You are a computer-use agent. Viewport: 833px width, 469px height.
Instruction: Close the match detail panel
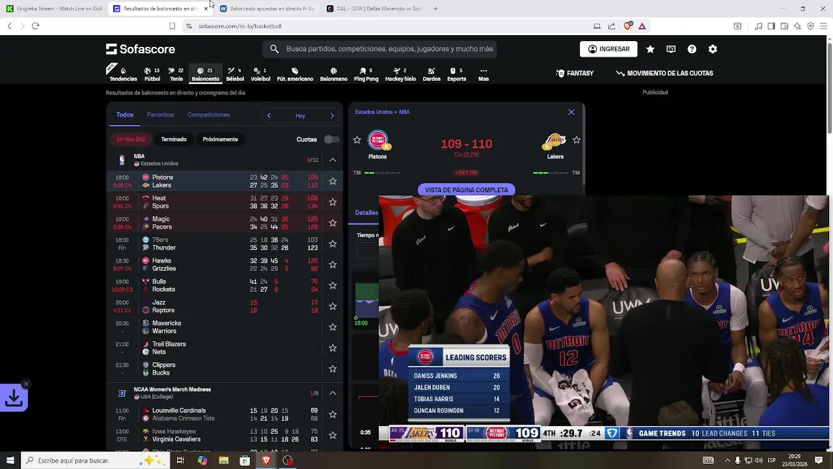[571, 112]
